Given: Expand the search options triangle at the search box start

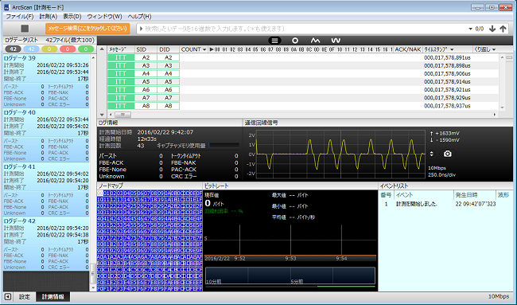Looking at the screenshot, I should (141, 29).
